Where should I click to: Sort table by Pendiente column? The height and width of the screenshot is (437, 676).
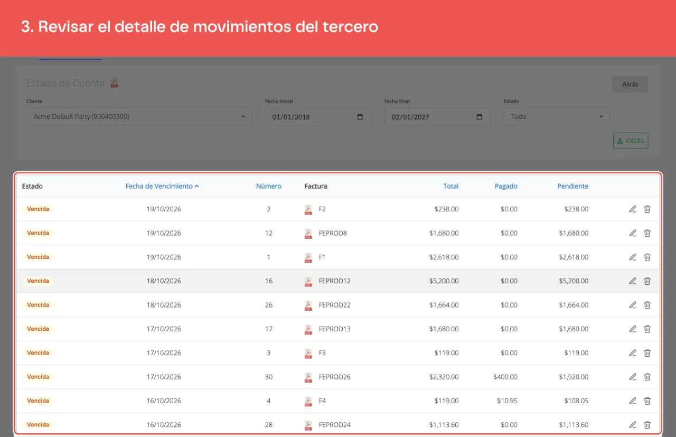point(573,186)
